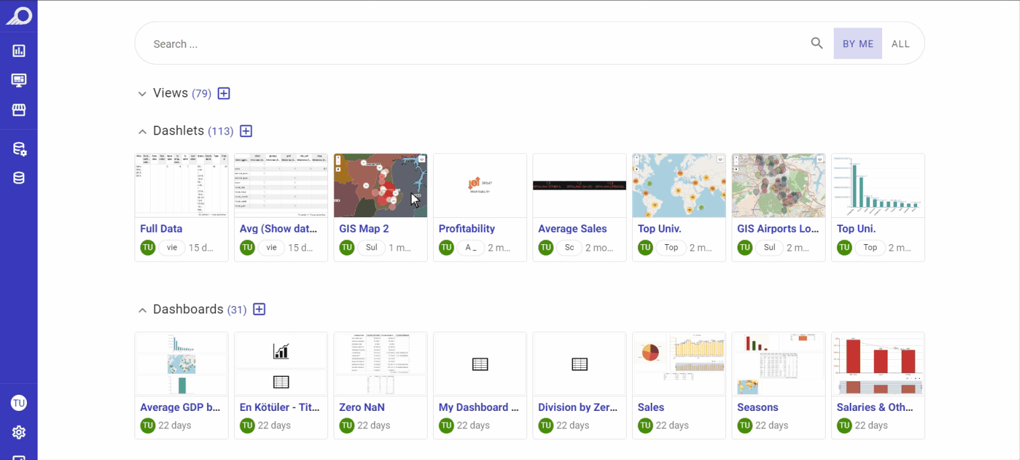Image resolution: width=1020 pixels, height=460 pixels.
Task: Filter items to BY ME
Action: pos(858,44)
